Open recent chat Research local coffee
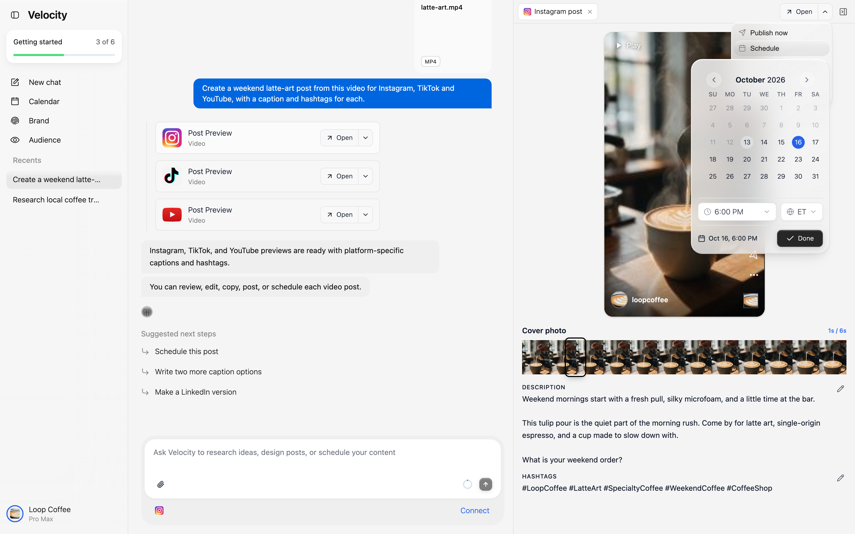The height and width of the screenshot is (534, 855). coord(64,200)
